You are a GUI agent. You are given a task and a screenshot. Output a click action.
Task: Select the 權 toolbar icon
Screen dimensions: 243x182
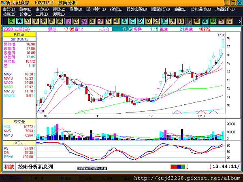(x=116, y=21)
